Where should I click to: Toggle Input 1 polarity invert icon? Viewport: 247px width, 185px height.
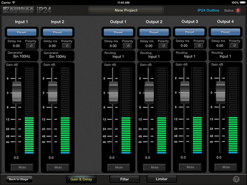[x=31, y=46]
